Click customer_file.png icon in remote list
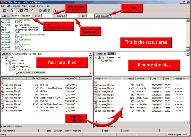 tap(96, 101)
